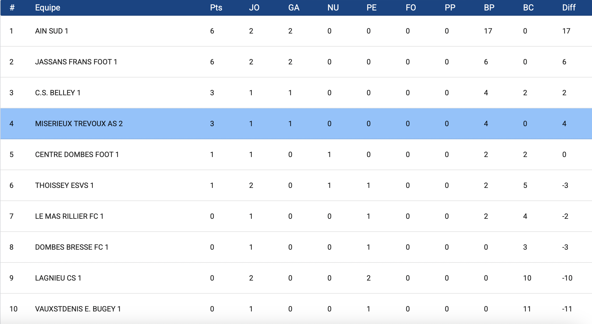Open C.S. BELLEY 1 team entry
Screen dimensions: 592x324
[x=58, y=93]
